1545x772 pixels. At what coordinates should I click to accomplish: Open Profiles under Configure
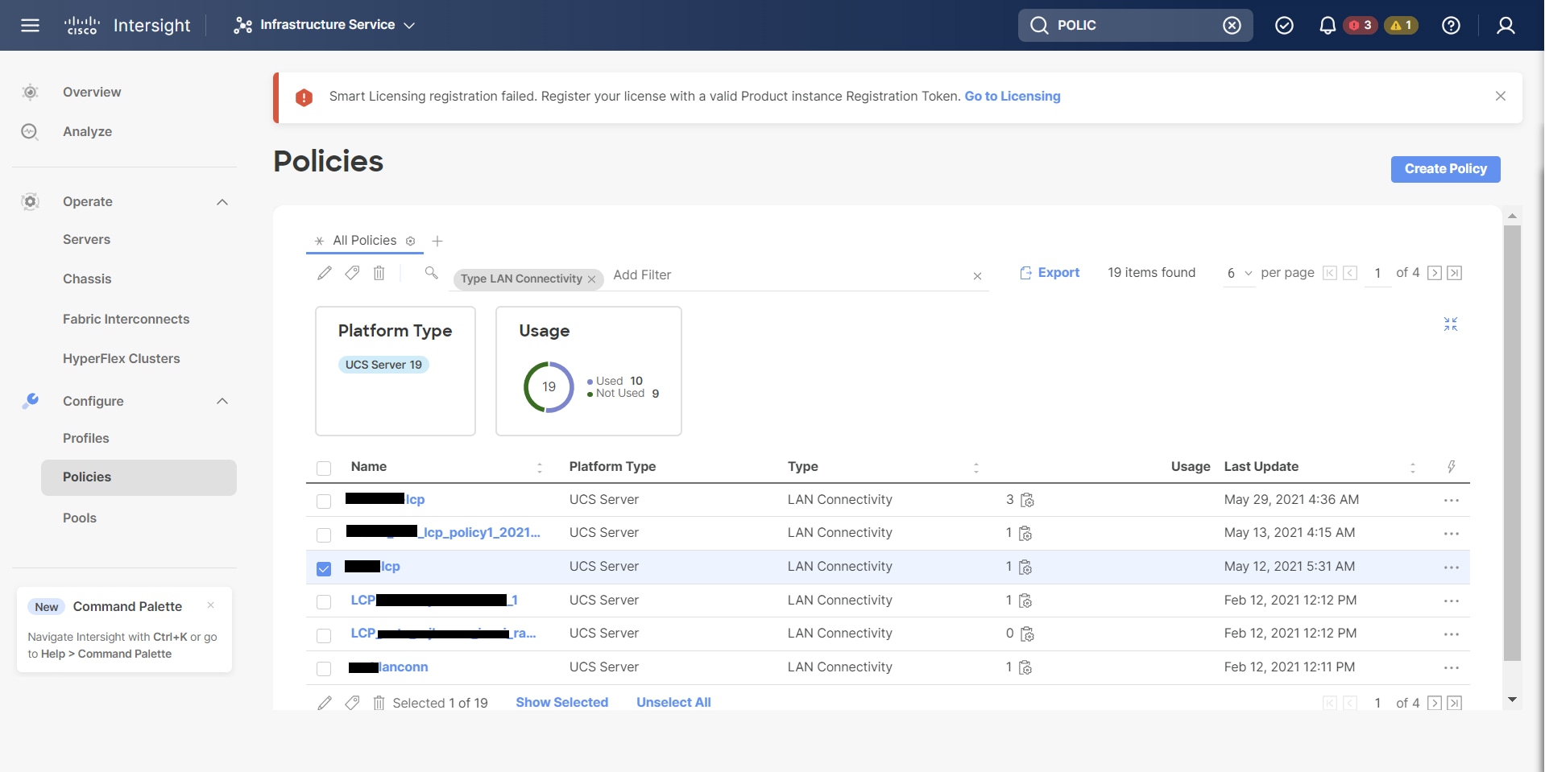click(x=85, y=438)
